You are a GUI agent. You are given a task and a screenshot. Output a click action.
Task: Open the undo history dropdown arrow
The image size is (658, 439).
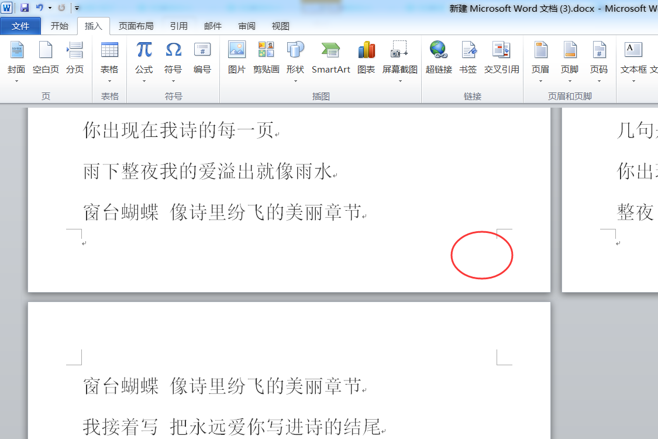50,8
